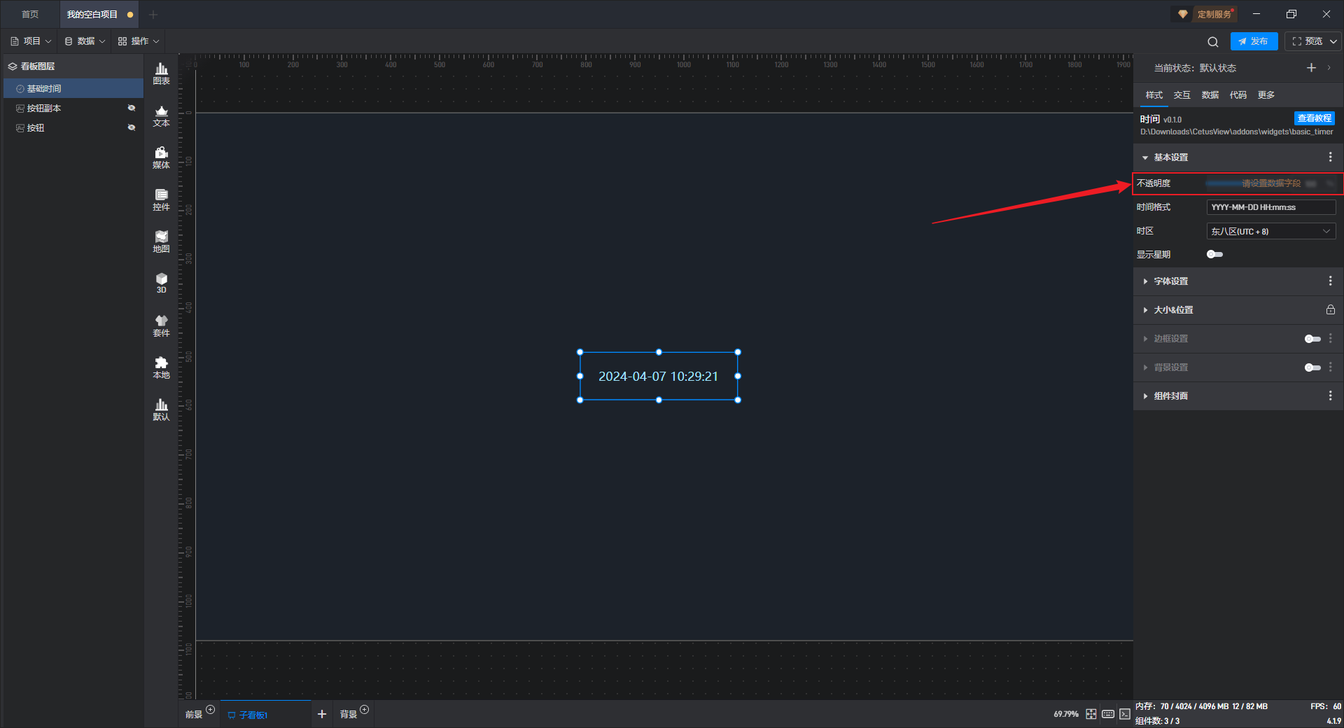Click the 发布 publish button
The height and width of the screenshot is (728, 1344).
pyautogui.click(x=1254, y=41)
